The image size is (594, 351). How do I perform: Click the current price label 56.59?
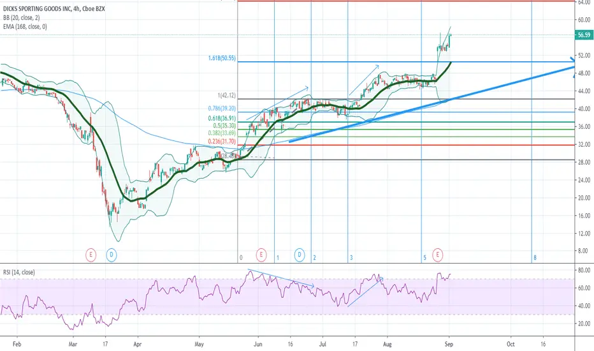coord(584,35)
